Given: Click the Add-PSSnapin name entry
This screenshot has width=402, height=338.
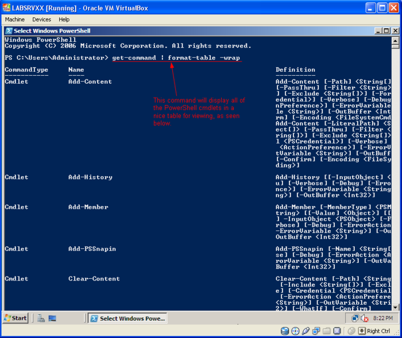Looking at the screenshot, I should pos(92,249).
